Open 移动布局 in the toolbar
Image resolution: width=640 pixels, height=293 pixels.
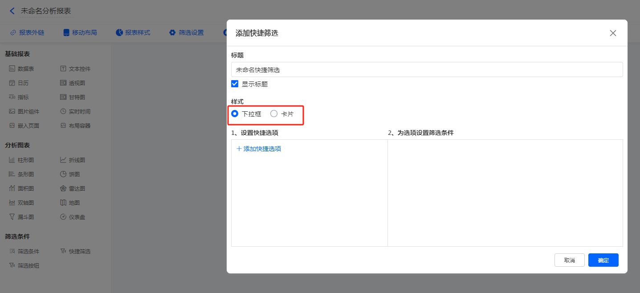[80, 33]
